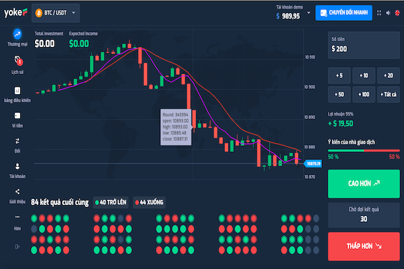Mute sound with the speaker icon
Screen dimensions: 404x269
[388, 13]
